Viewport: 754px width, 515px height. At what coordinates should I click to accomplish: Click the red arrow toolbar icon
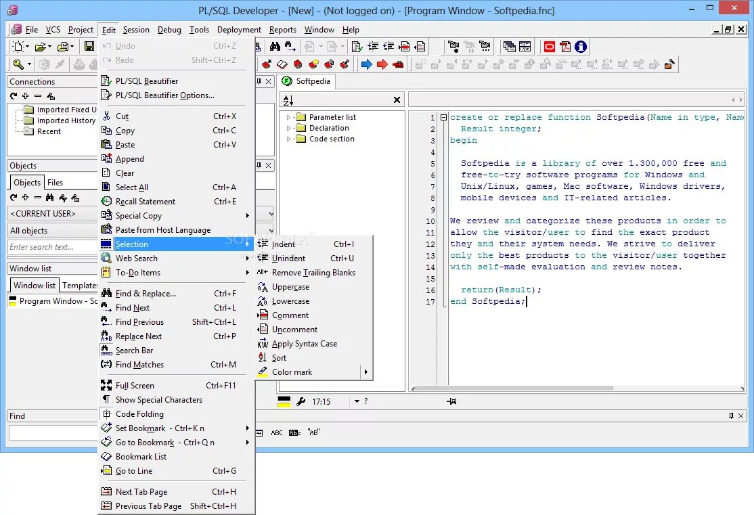click(382, 64)
